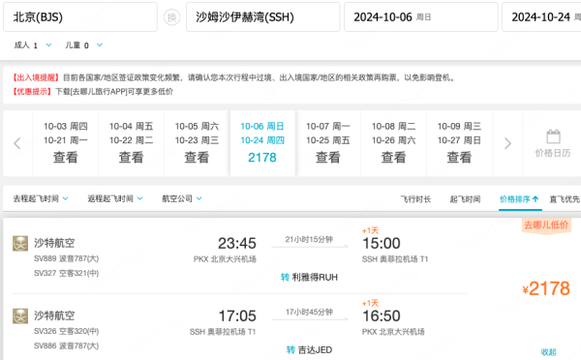Select 10-05 周六 / 10-23 date option

(197, 143)
